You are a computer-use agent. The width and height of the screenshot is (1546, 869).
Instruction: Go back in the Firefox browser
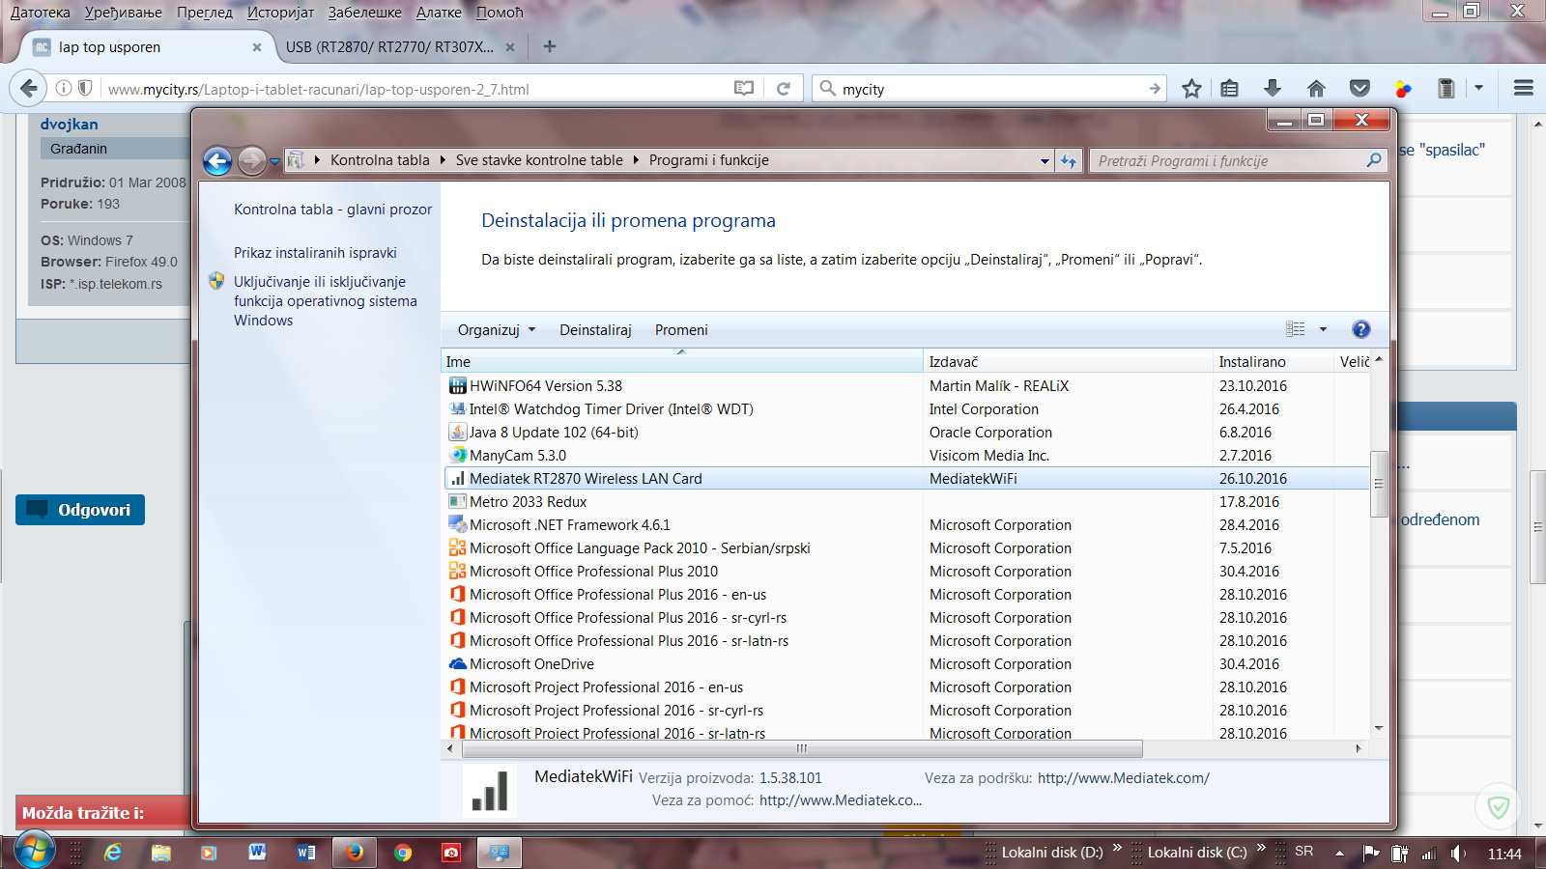click(29, 89)
